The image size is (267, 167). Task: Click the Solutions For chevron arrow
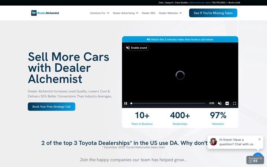click(108, 13)
